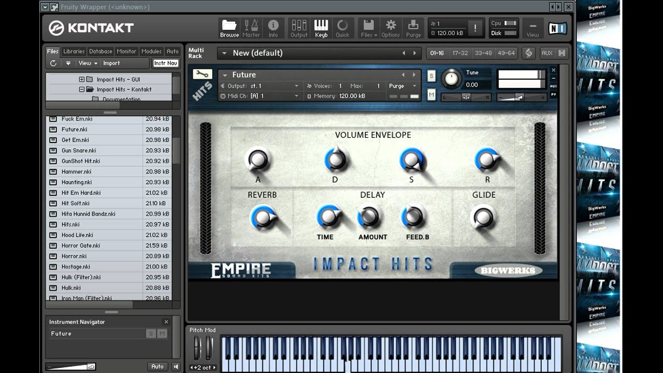
Task: Click the Fruity Wrapper menu arrow icon
Action: click(45, 7)
